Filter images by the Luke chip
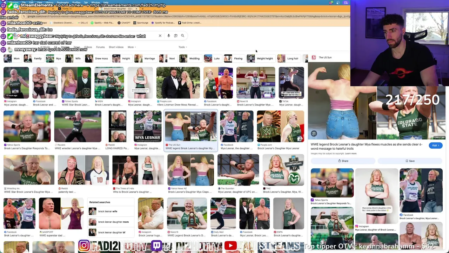The width and height of the screenshot is (449, 253). click(212, 58)
